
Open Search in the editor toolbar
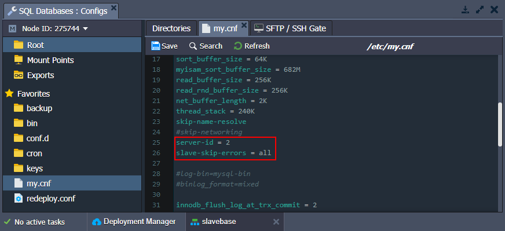tap(206, 46)
